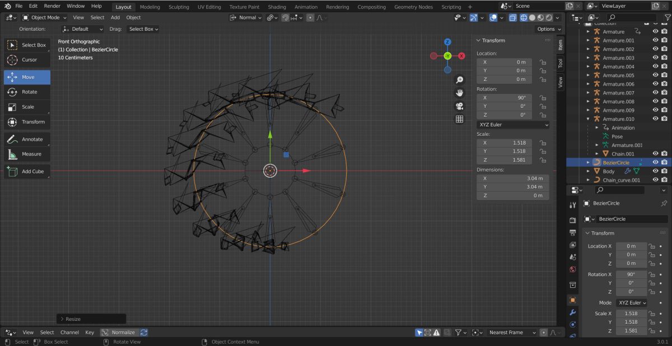Viewport: 672px width, 346px height.
Task: Open the Channel menu in the bottom editor
Action: [69, 332]
